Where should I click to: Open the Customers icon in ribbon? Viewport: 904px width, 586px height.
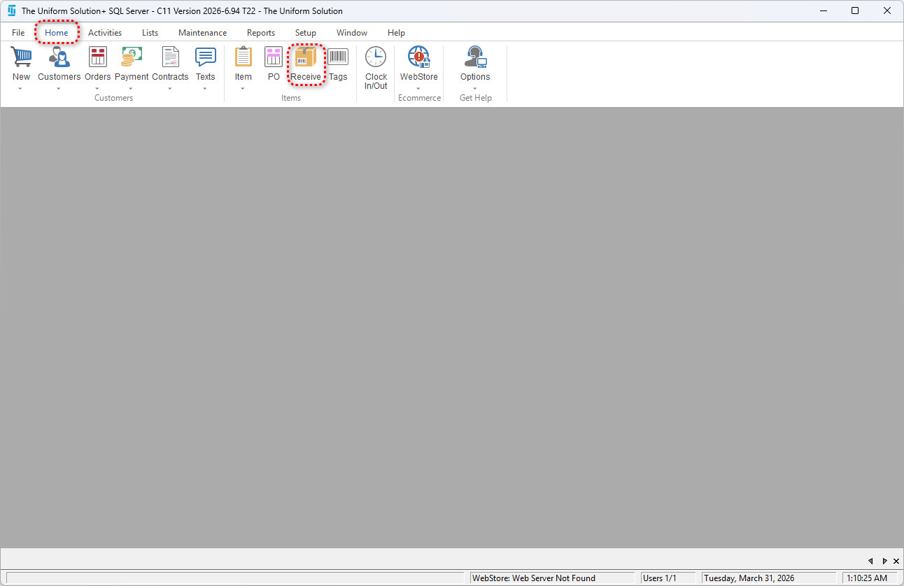click(59, 57)
